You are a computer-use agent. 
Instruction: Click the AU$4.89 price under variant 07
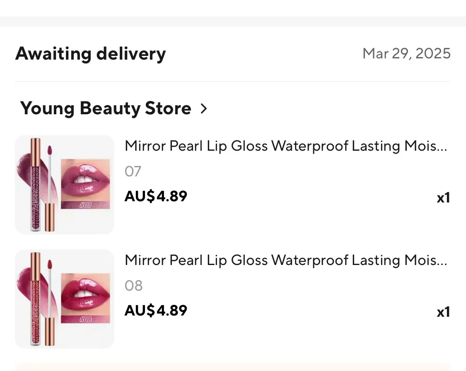click(156, 196)
